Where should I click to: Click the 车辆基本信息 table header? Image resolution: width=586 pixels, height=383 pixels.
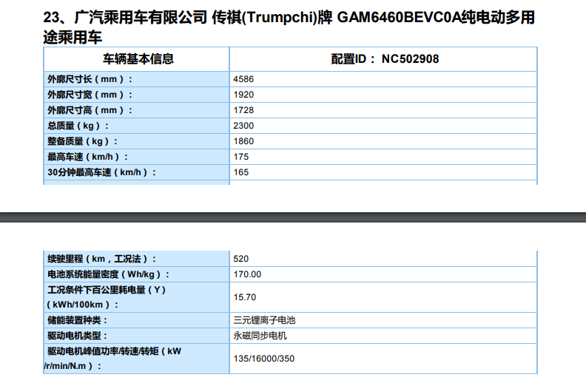coord(138,59)
